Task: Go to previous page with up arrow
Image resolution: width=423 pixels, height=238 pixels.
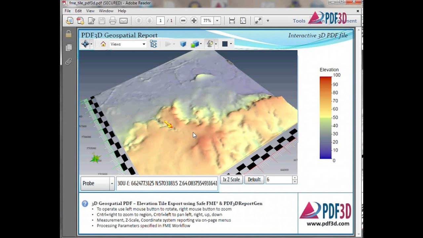Action: [x=139, y=21]
